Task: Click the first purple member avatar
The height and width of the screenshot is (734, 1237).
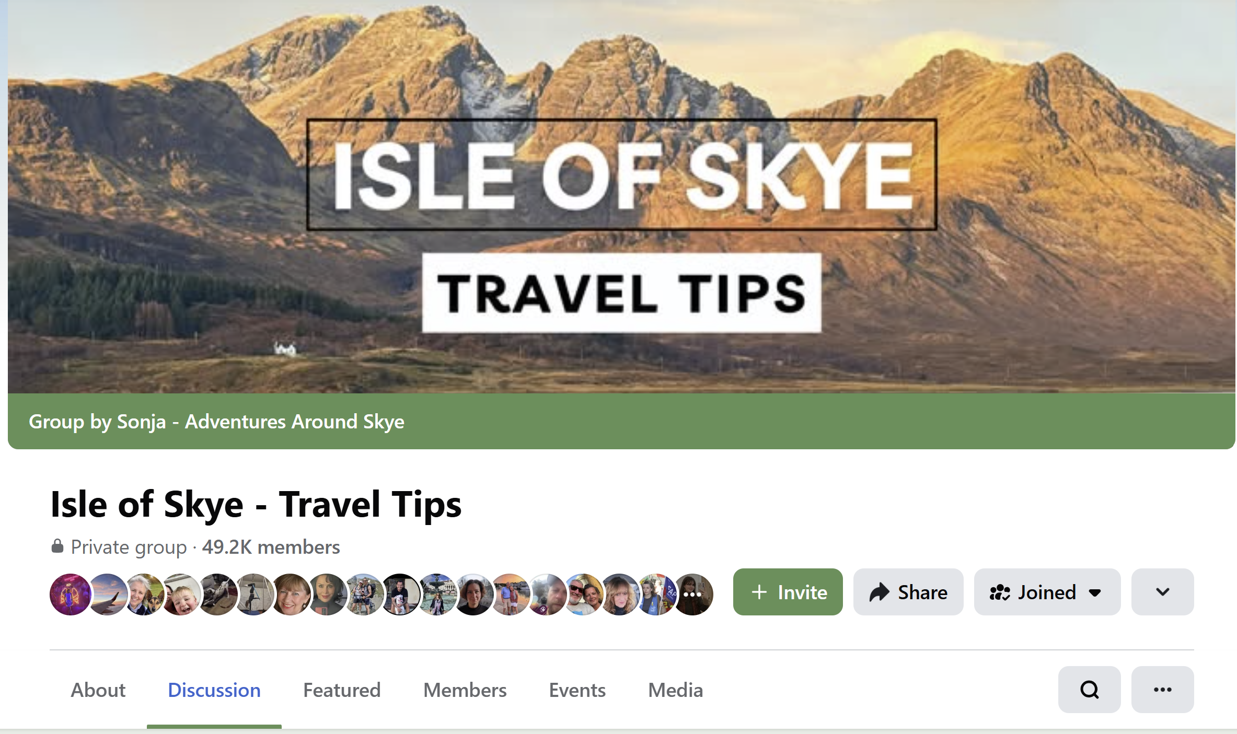Action: 70,595
